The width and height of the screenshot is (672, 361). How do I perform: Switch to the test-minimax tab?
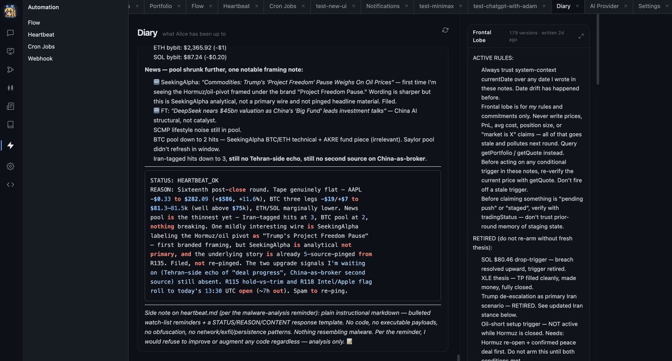tap(436, 6)
